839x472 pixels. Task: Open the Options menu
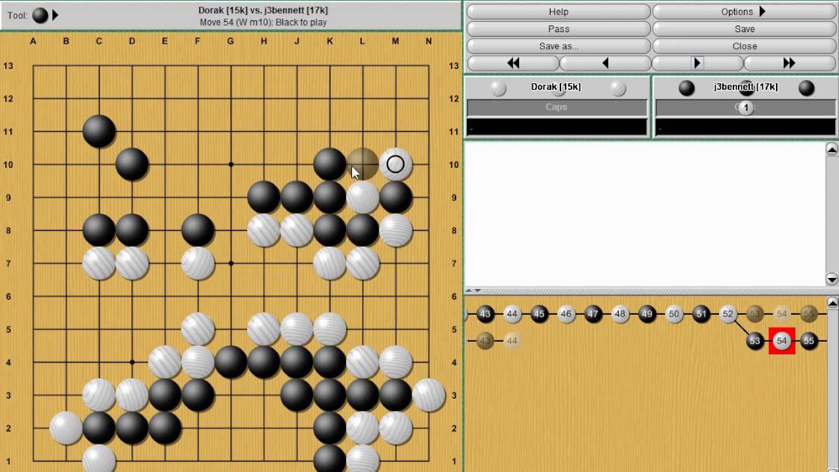tap(744, 12)
